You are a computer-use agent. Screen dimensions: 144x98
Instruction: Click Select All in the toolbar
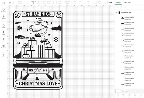click(x=34, y=3)
